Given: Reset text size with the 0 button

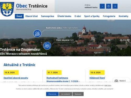Looking at the screenshot, I should tap(108, 6).
